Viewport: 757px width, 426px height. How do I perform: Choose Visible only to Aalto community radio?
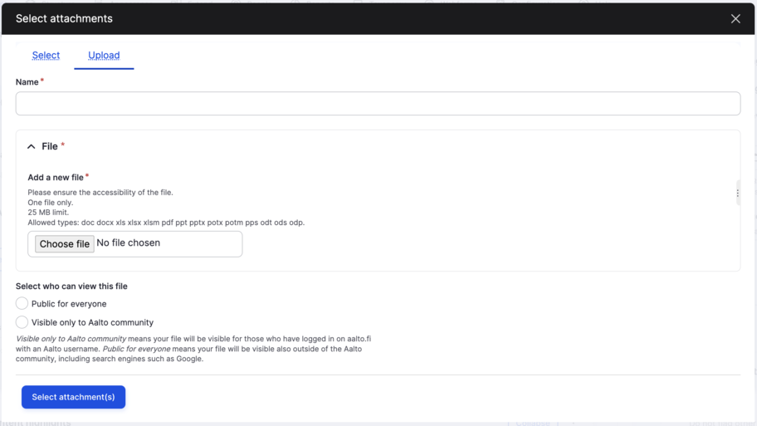coord(22,322)
